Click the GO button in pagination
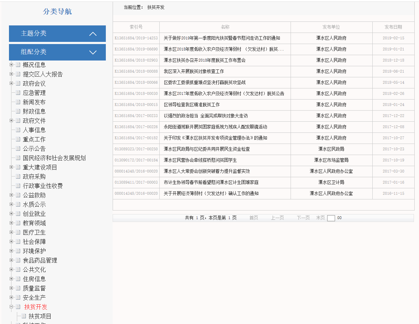 pyautogui.click(x=339, y=218)
